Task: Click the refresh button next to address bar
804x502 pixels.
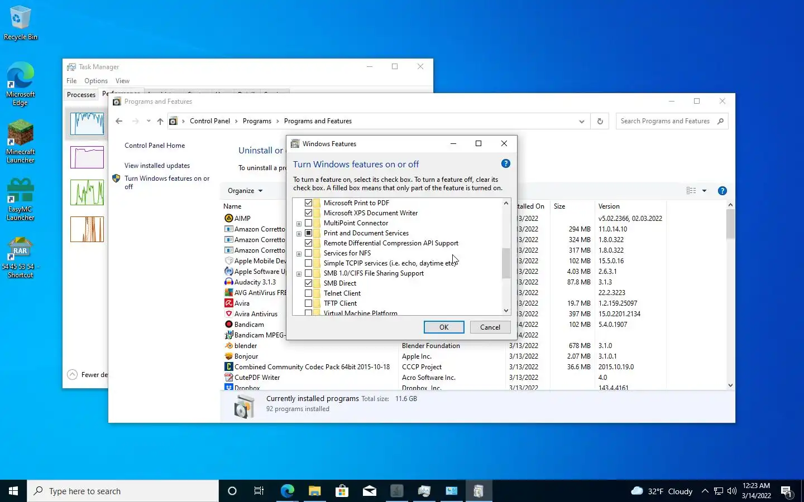Action: (600, 121)
